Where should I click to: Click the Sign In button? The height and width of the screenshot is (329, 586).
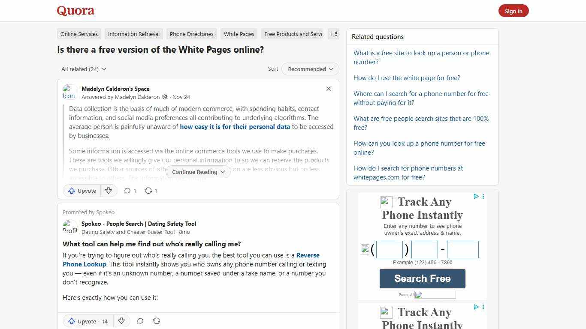click(514, 11)
